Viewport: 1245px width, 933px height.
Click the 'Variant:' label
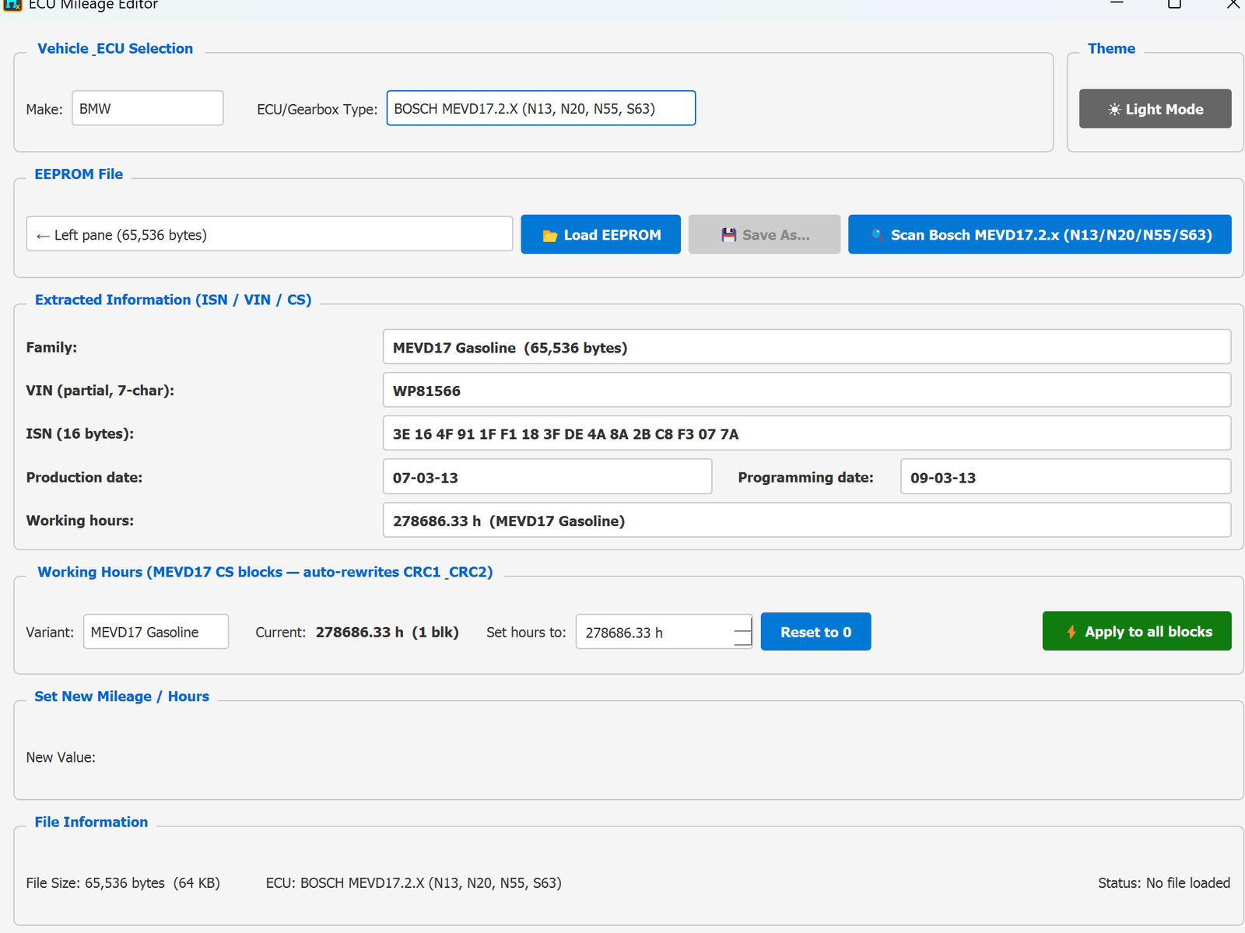point(50,632)
